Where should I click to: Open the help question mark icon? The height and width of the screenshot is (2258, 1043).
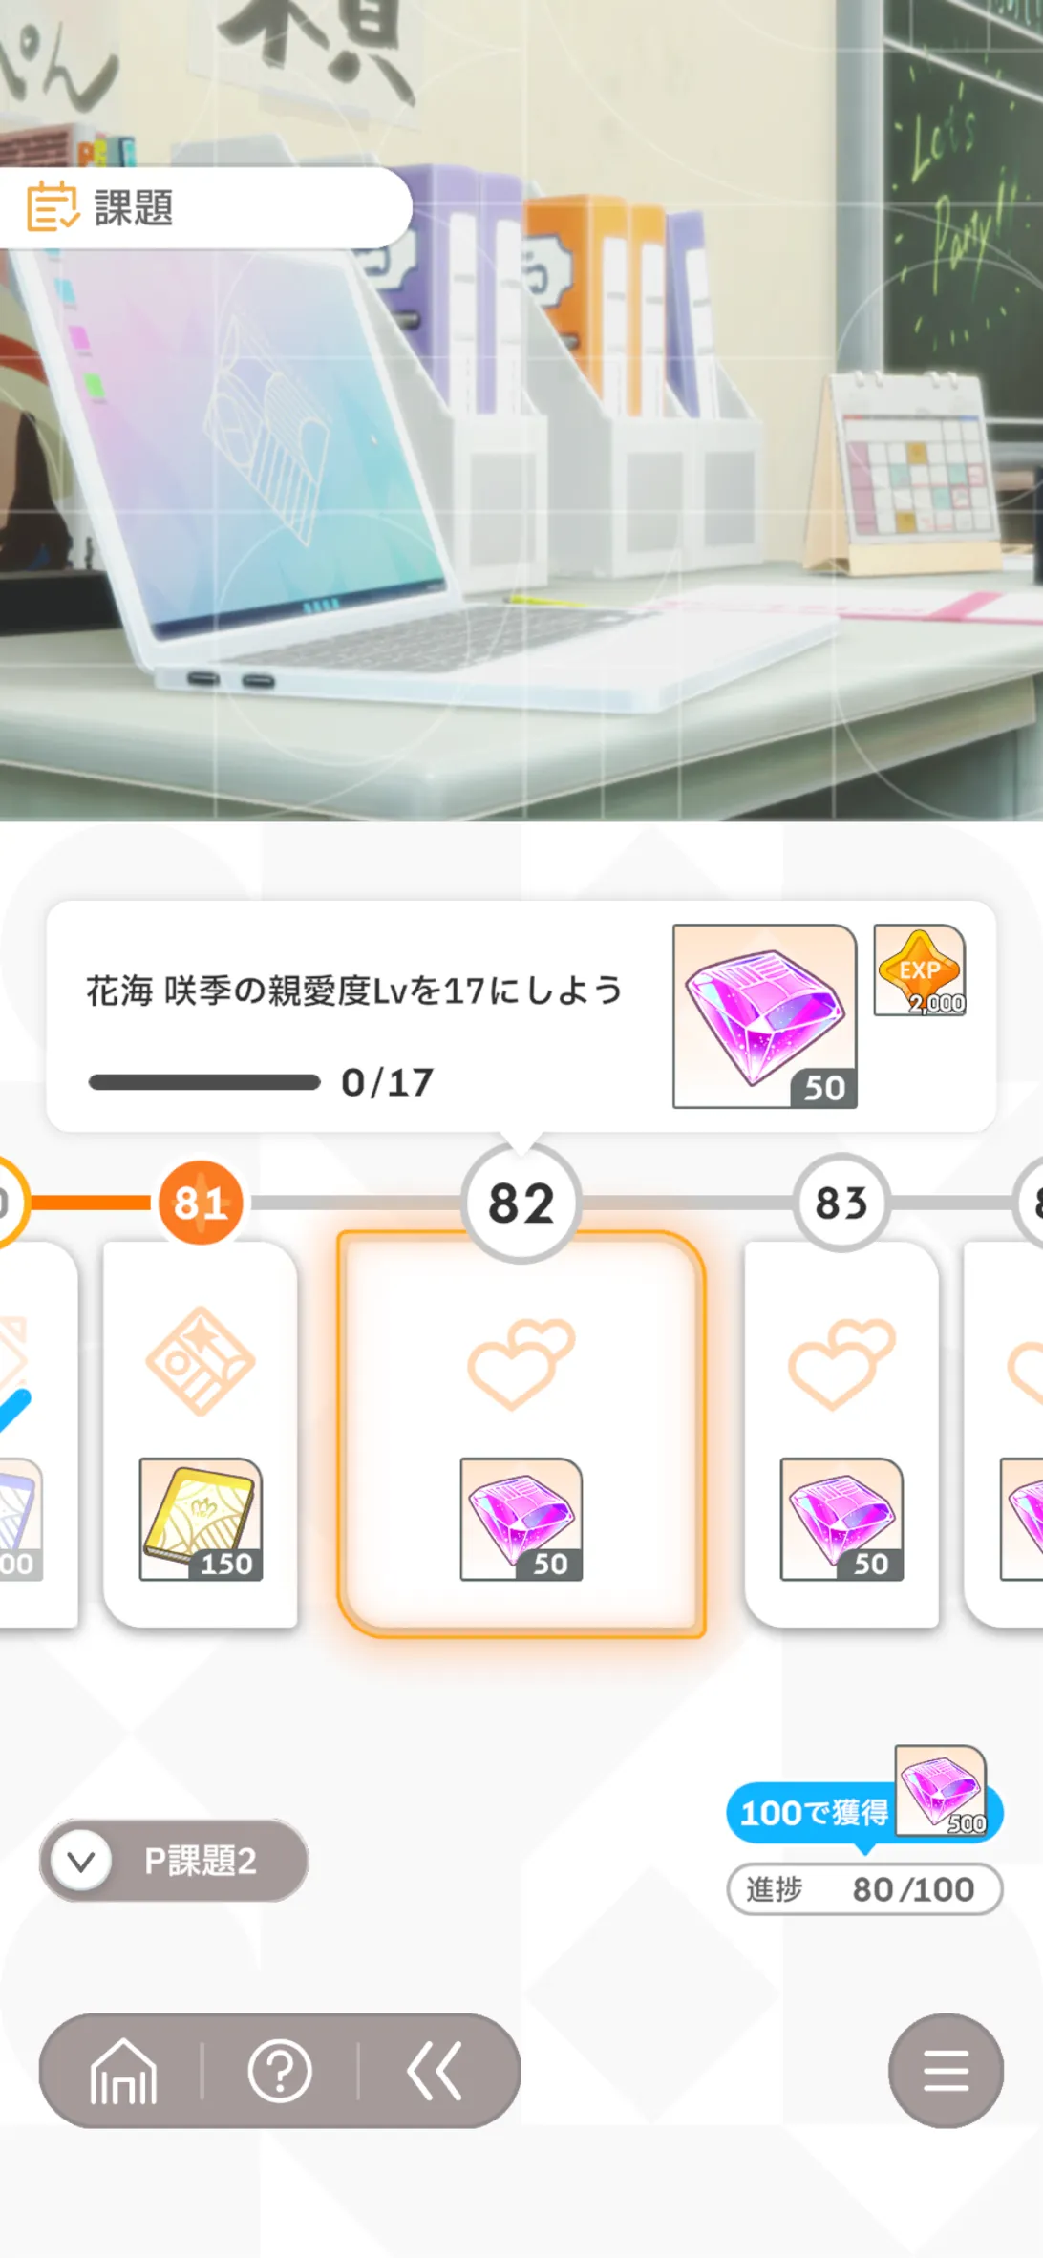(280, 2071)
